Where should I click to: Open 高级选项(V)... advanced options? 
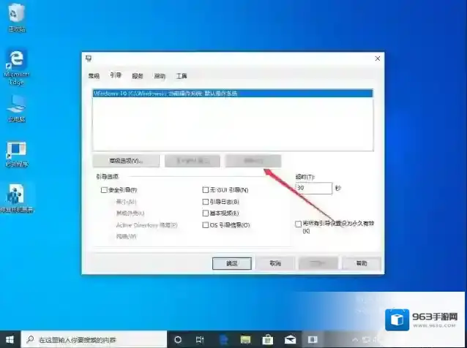tap(126, 161)
